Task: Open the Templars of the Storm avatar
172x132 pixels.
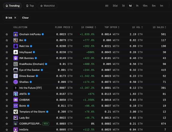Action: [x=16, y=112]
